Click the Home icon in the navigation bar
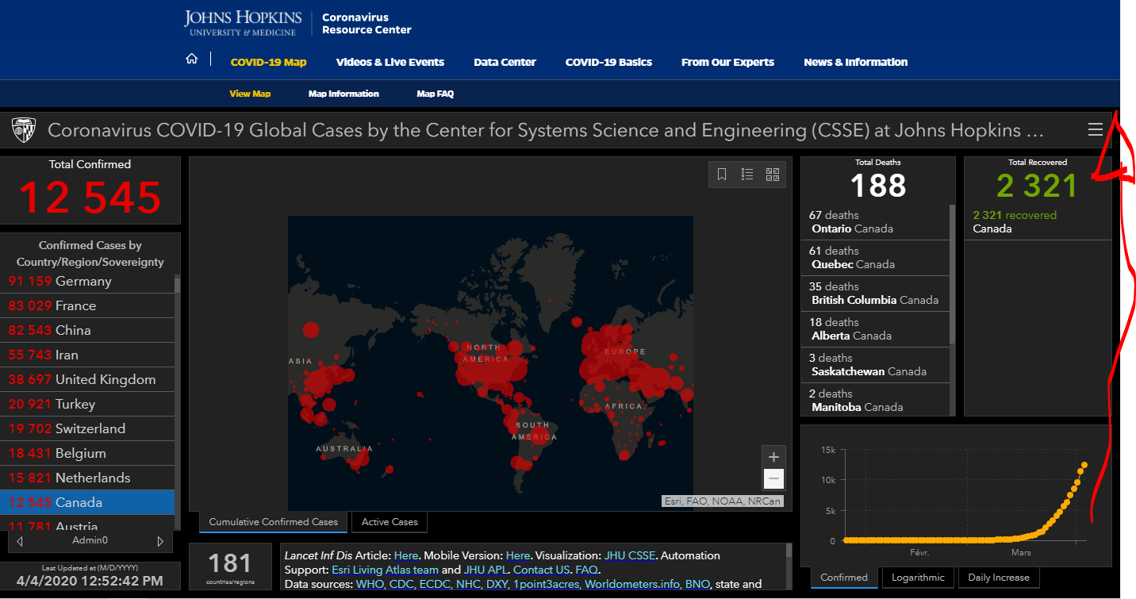The image size is (1136, 599). pos(191,57)
